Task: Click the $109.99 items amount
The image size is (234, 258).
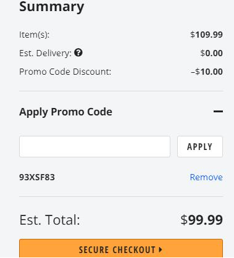Action: pyautogui.click(x=206, y=35)
